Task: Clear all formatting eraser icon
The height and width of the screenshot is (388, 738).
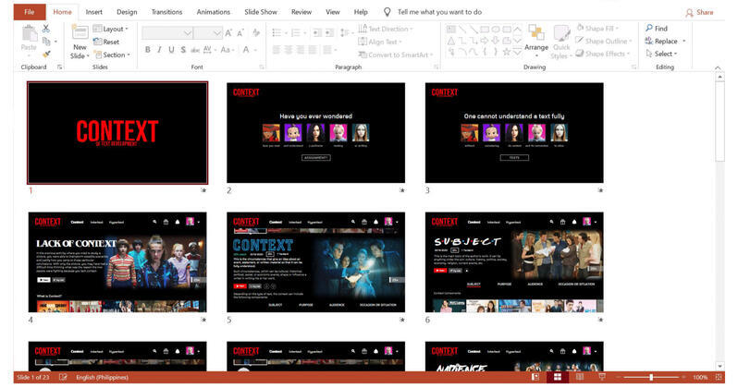Action: point(256,32)
